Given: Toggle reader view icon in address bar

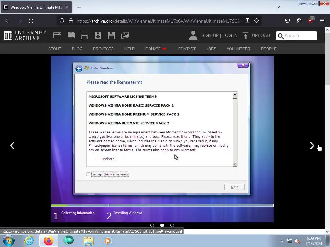Looking at the screenshot, I should tap(247, 21).
